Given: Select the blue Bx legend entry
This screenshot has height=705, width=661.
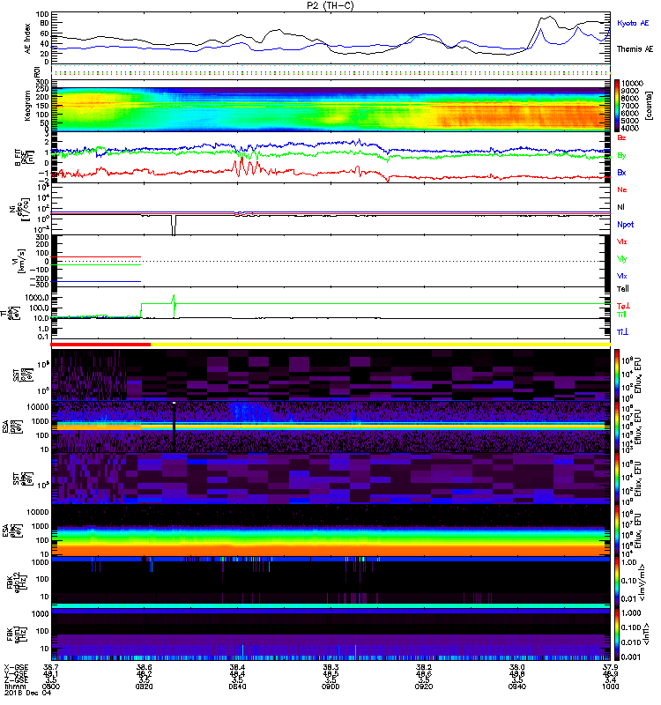Looking at the screenshot, I should [622, 173].
